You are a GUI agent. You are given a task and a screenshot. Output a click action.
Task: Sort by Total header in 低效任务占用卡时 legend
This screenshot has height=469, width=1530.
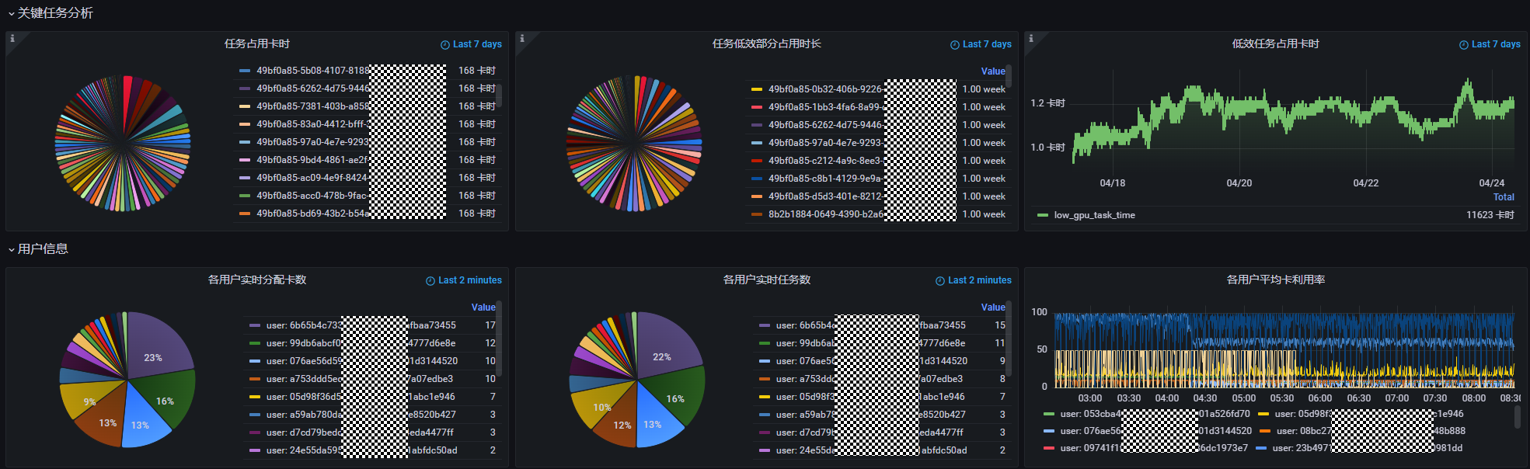(1504, 197)
